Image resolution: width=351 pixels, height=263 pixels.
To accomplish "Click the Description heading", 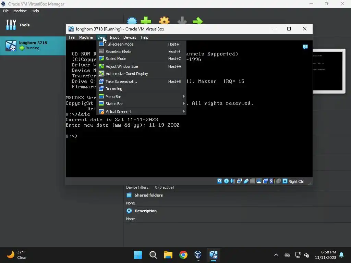I will [x=145, y=211].
